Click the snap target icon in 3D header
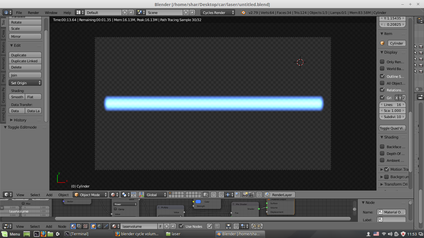This screenshot has width=424, height=238. (x=237, y=195)
